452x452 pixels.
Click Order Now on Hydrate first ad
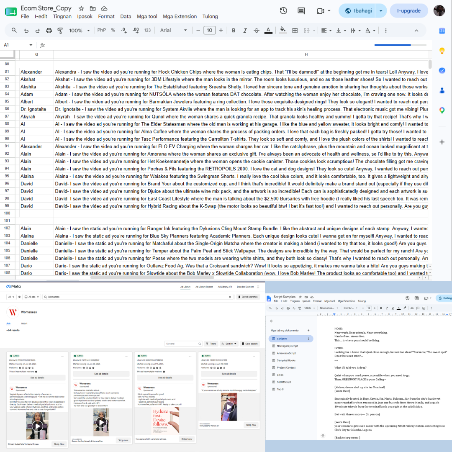187,439
